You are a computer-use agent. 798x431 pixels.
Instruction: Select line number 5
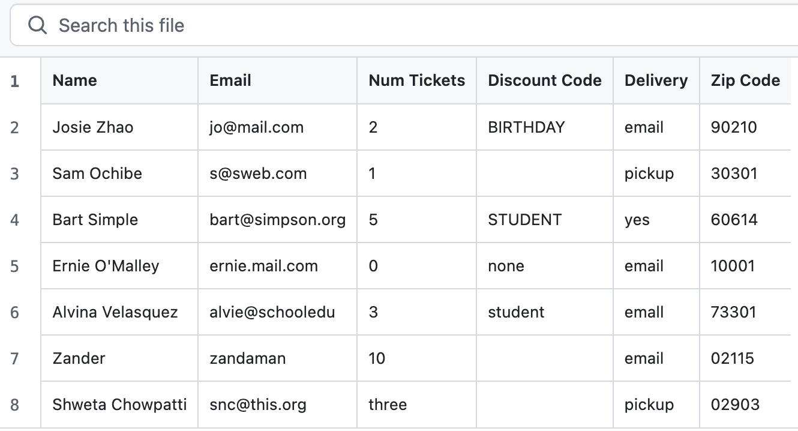15,266
